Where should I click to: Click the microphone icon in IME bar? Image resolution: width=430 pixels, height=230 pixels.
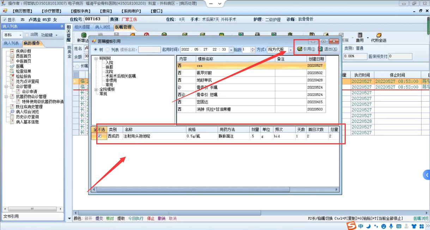click(x=391, y=226)
